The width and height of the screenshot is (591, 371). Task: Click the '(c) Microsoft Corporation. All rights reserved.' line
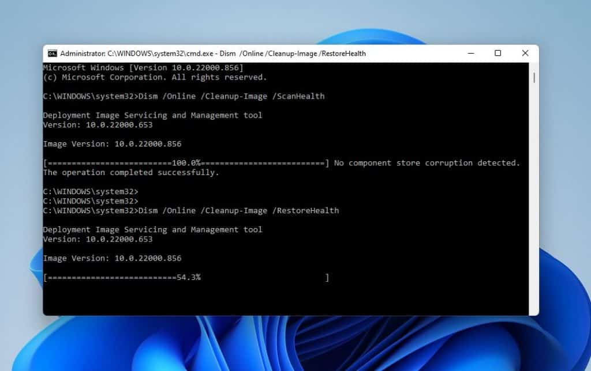155,77
